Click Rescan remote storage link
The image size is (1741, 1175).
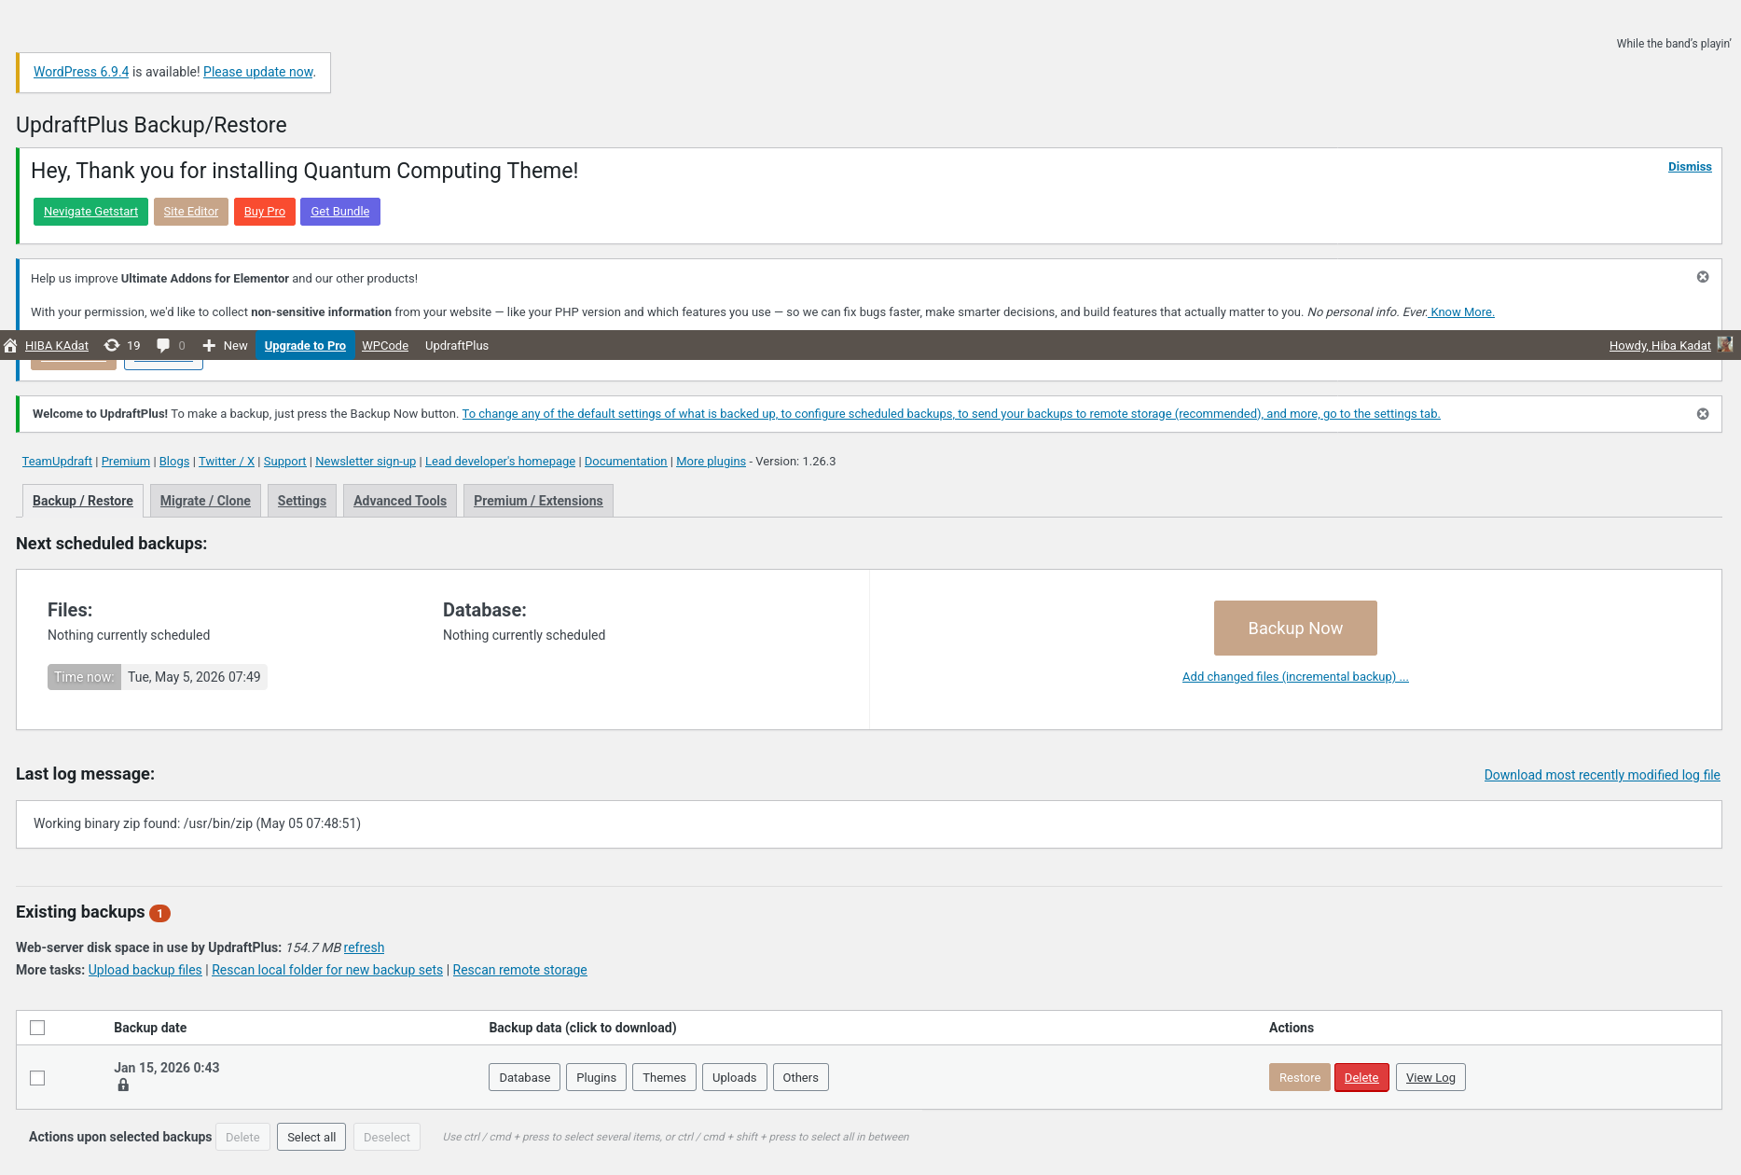519,970
